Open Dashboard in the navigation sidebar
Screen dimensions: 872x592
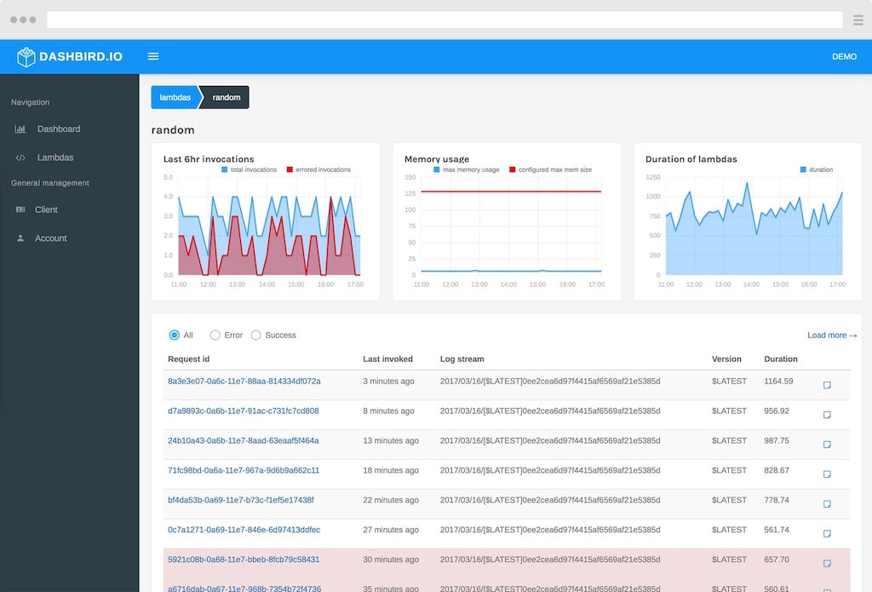59,129
